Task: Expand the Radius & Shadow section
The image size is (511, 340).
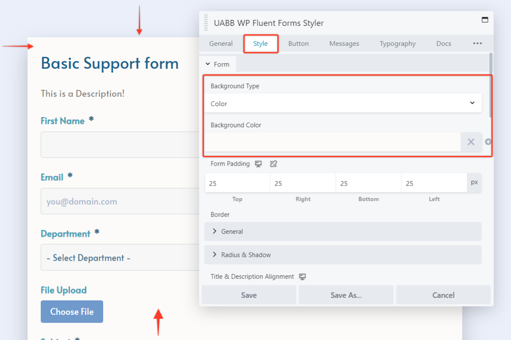Action: pos(343,255)
